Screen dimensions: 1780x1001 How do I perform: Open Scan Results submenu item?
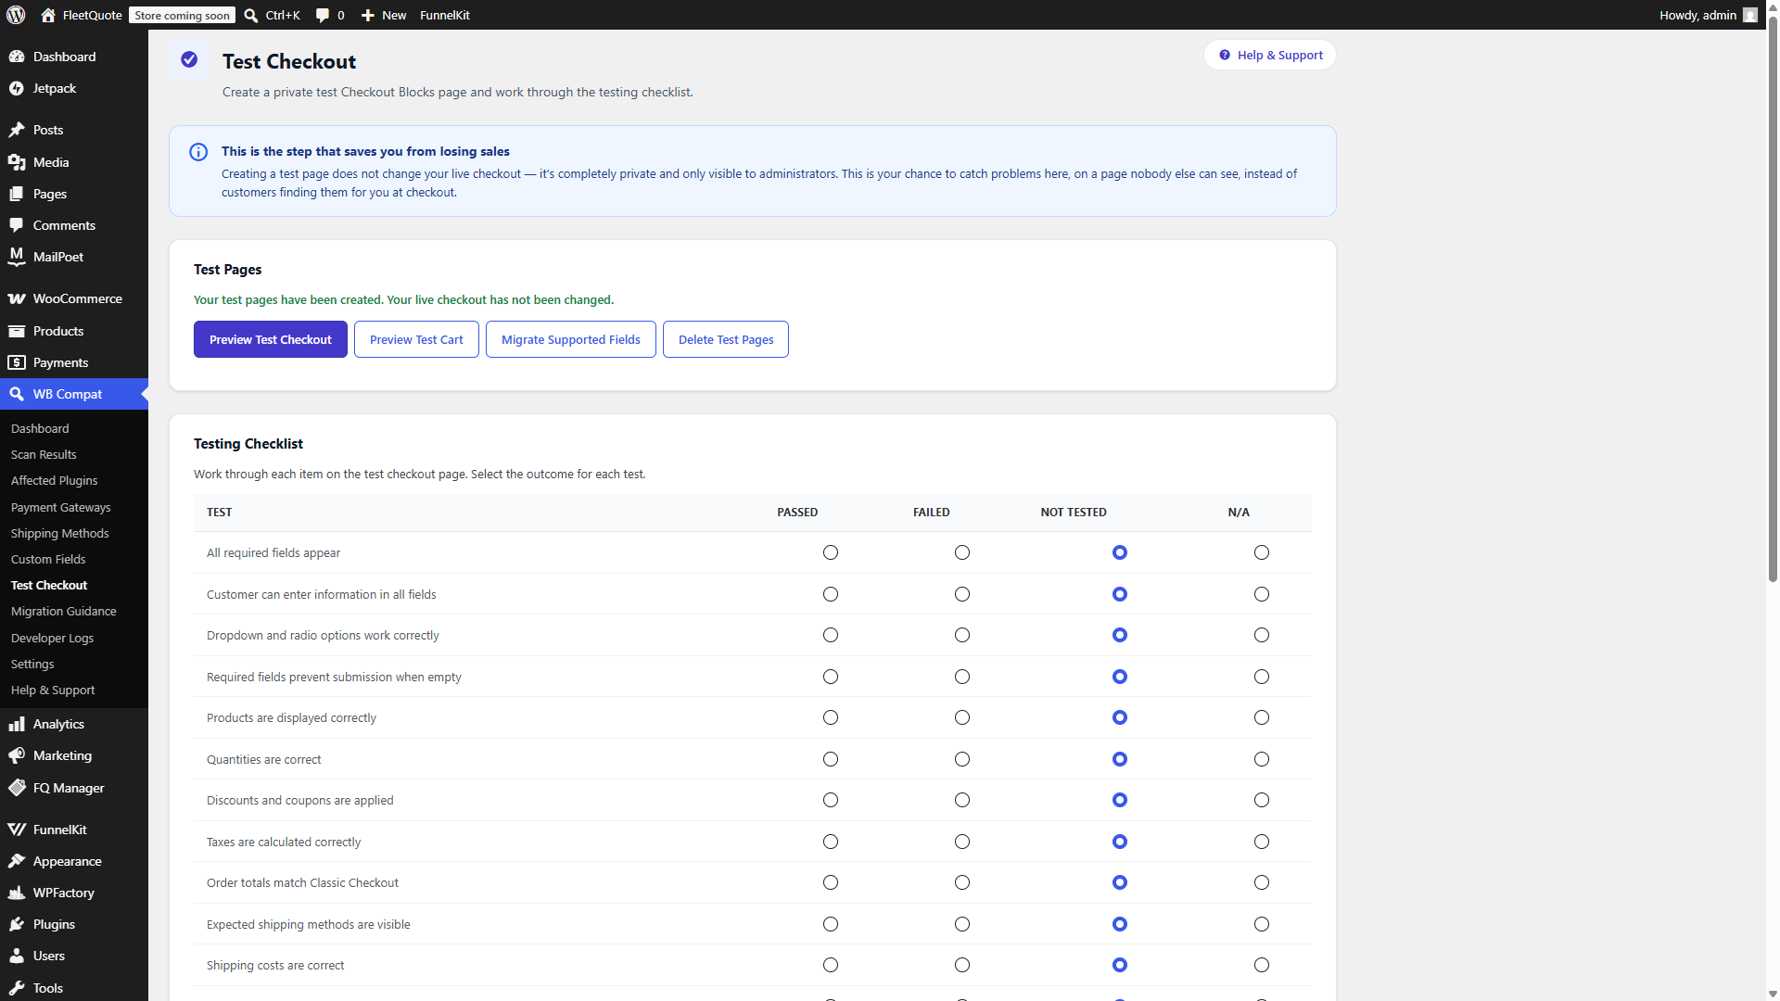(44, 454)
